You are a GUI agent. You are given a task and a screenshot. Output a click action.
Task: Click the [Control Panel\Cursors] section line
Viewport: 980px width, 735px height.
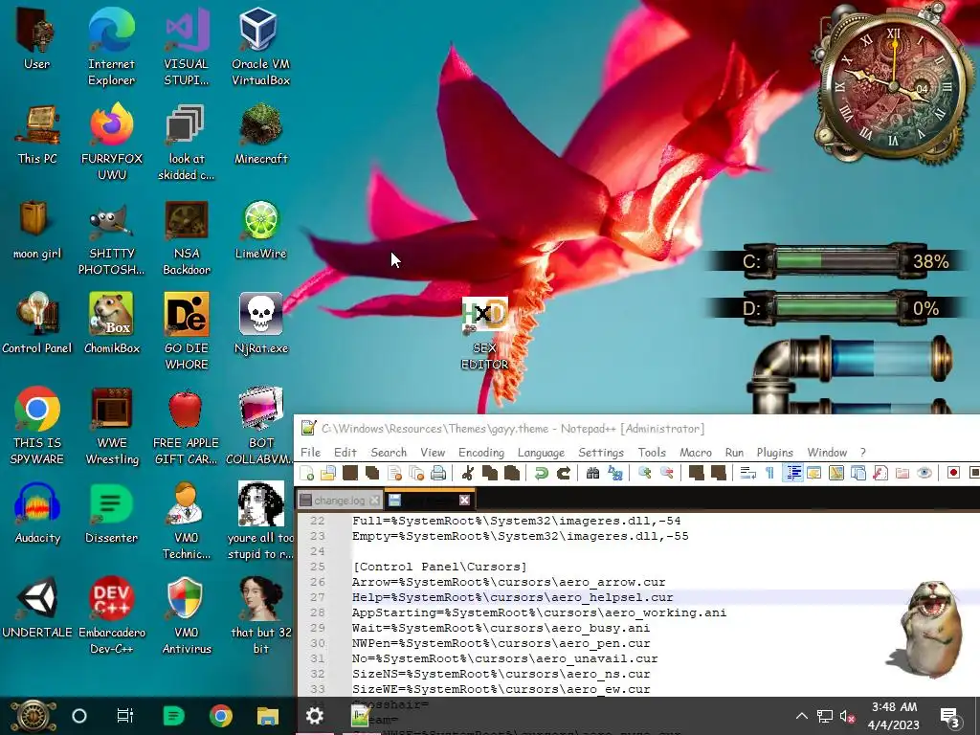coord(440,567)
